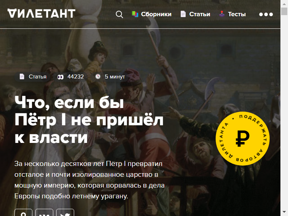288x216 pixels.
Task: Share via VK button
Action: click(44, 212)
